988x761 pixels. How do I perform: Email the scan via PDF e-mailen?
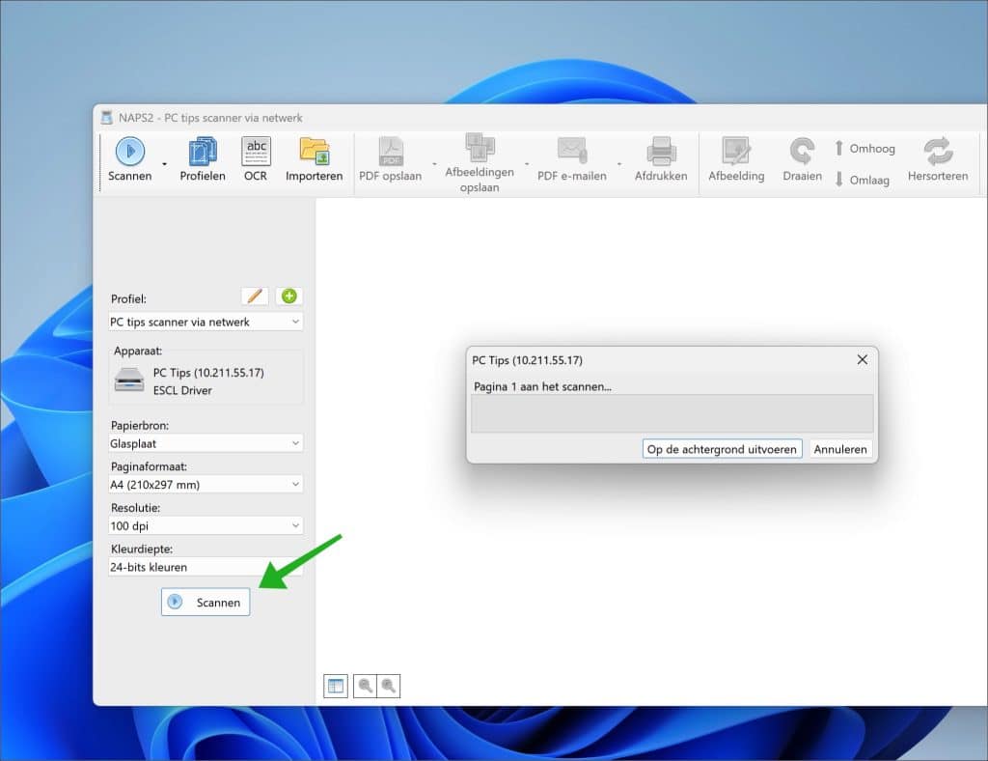click(571, 159)
